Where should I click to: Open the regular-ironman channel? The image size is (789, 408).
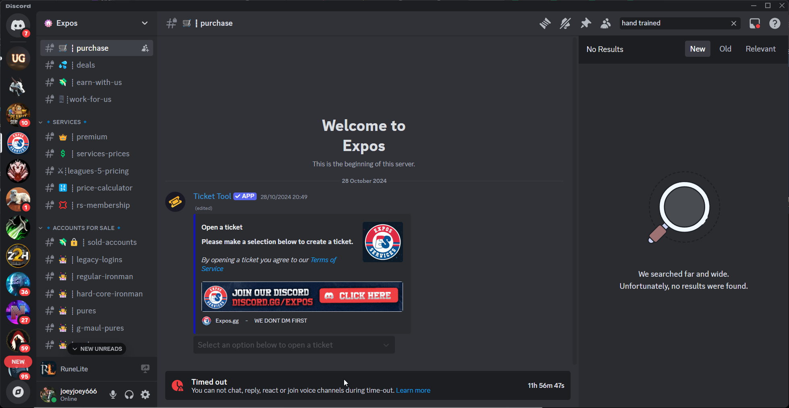pyautogui.click(x=97, y=277)
